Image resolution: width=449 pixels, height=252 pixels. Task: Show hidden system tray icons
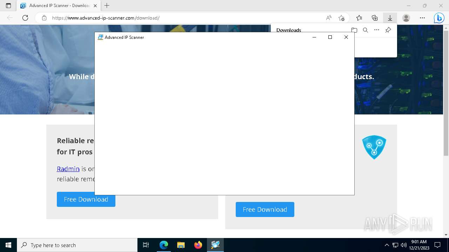tap(387, 245)
